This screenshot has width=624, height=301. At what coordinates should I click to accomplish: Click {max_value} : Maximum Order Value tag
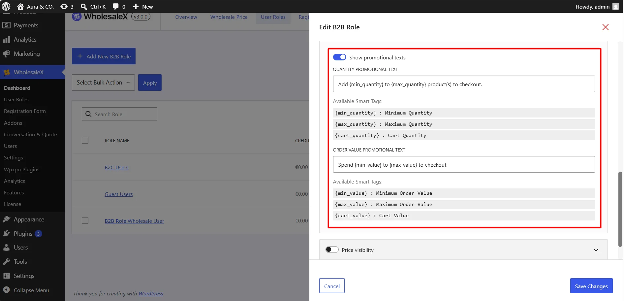click(464, 204)
